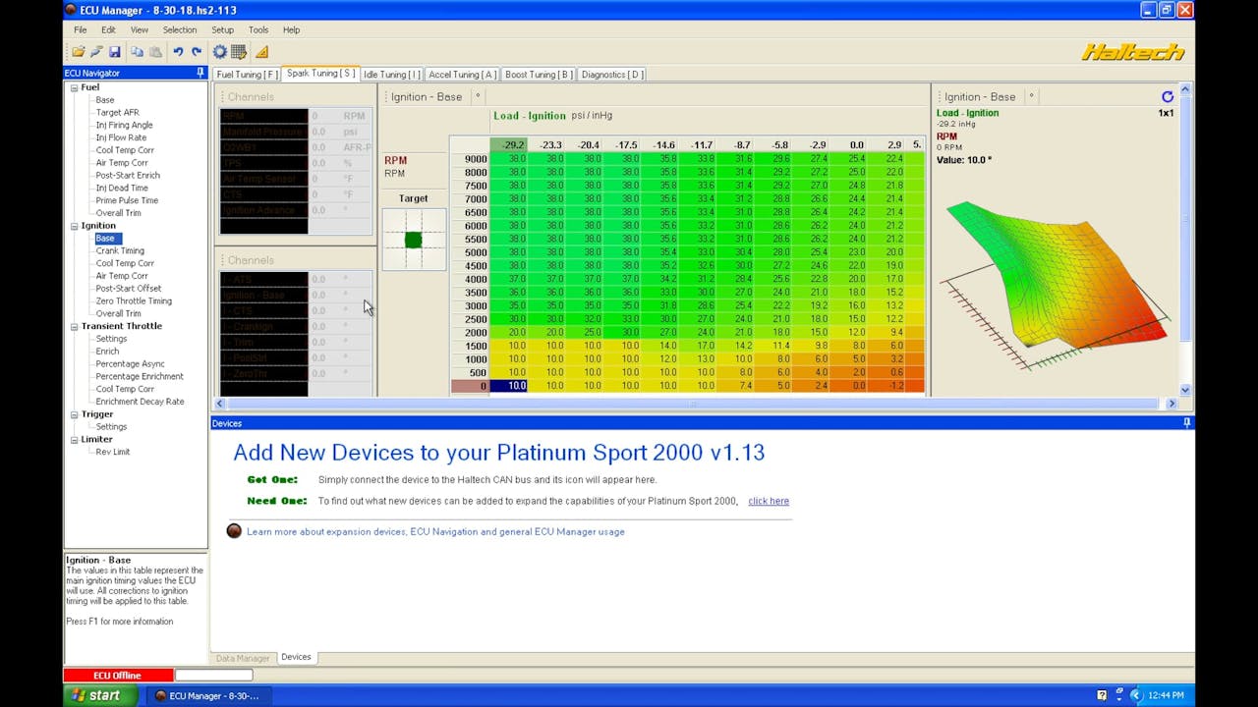
Task: Click the Save floppy disk icon
Action: [115, 52]
